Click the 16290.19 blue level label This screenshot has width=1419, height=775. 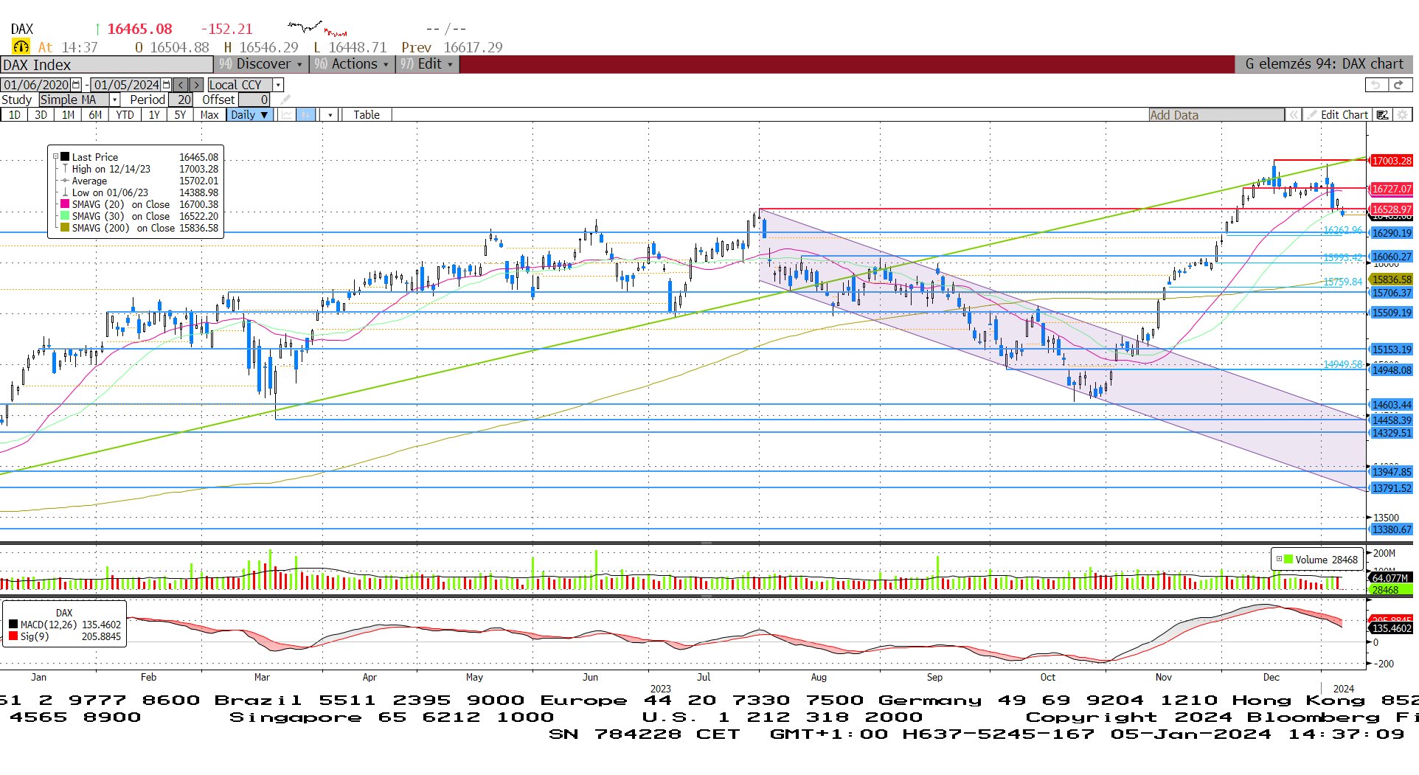coord(1391,233)
